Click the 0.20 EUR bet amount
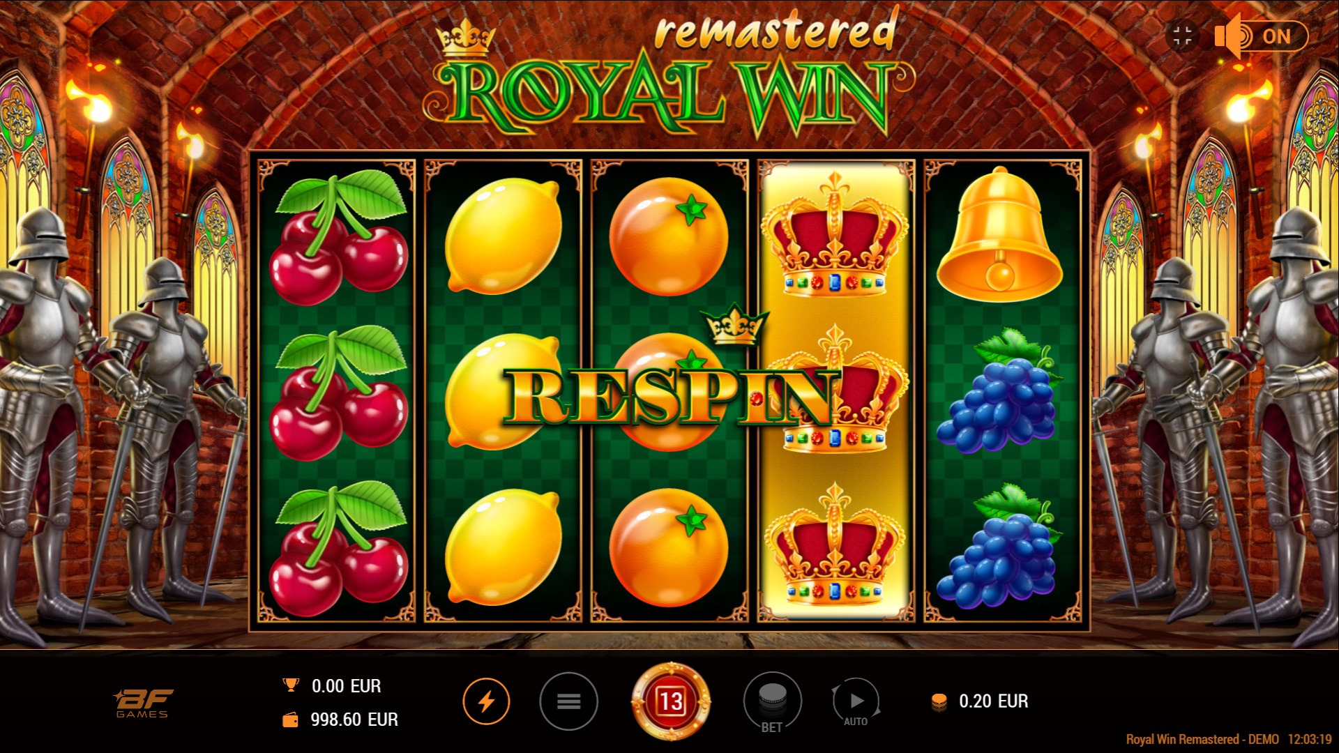The image size is (1339, 753). coord(993,701)
